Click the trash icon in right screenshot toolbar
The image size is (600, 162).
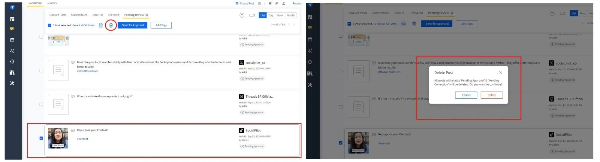(x=414, y=24)
